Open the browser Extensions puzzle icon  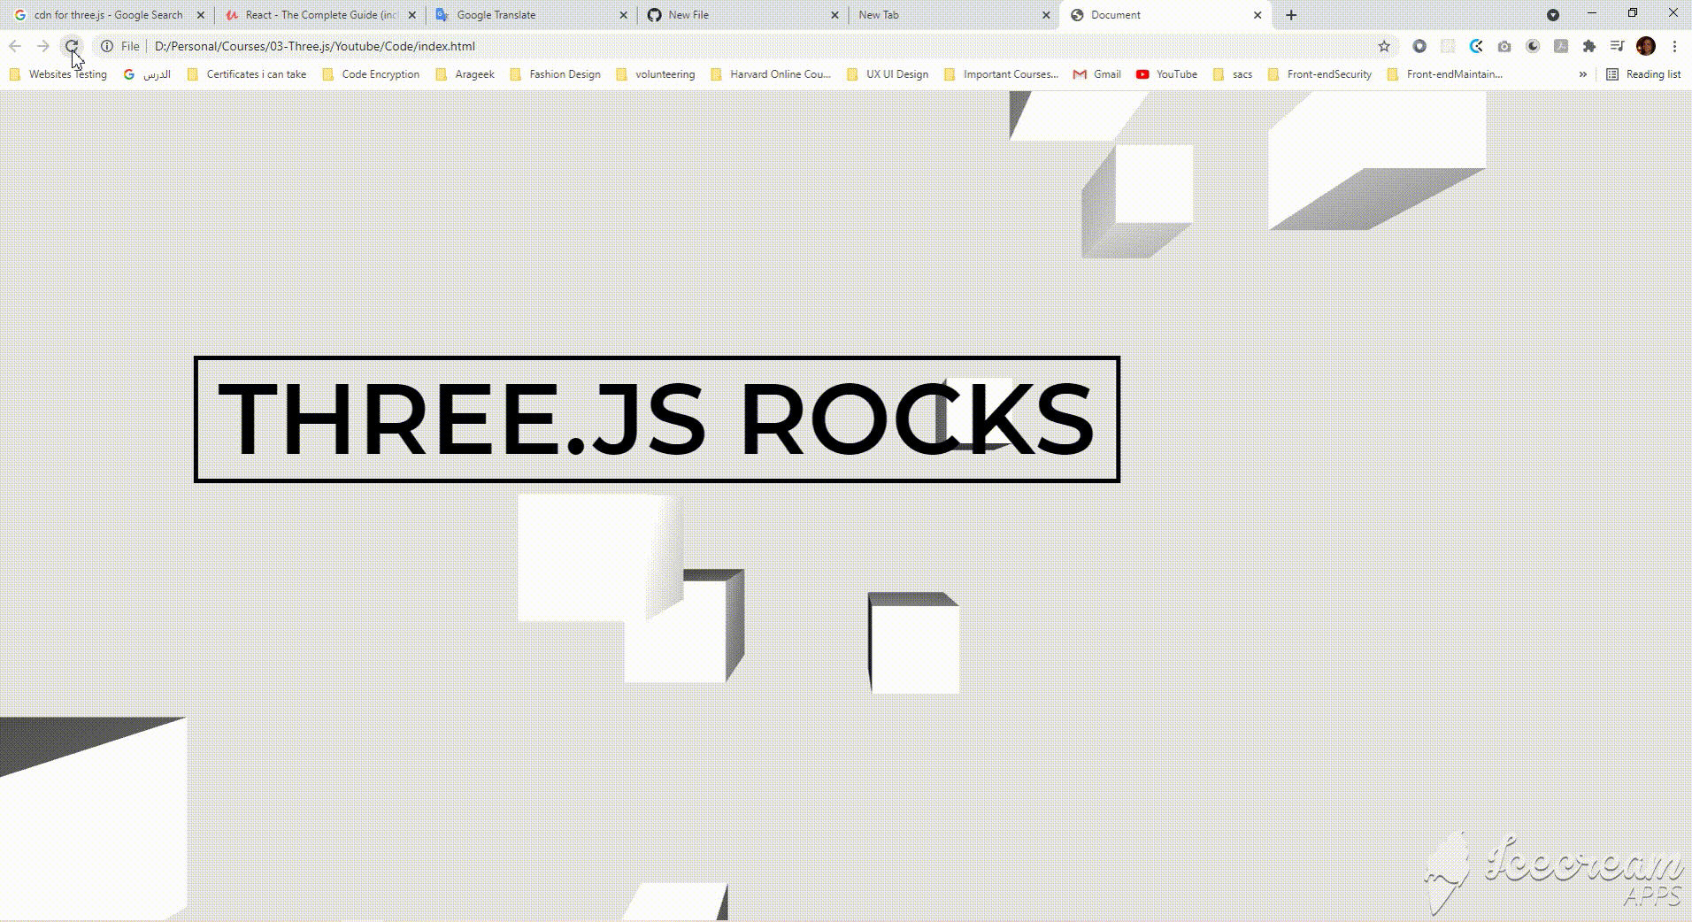1589,46
